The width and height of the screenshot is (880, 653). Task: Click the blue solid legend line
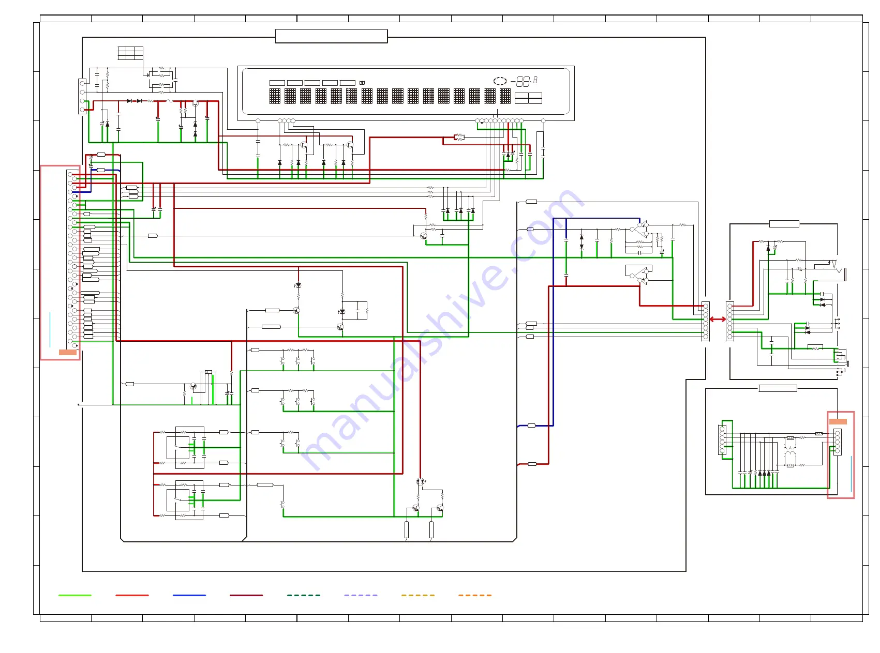pyautogui.click(x=189, y=595)
